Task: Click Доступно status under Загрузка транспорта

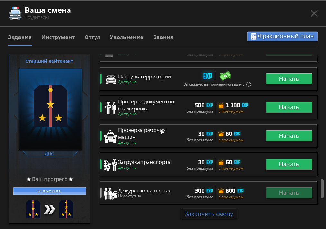Action: [x=127, y=168]
